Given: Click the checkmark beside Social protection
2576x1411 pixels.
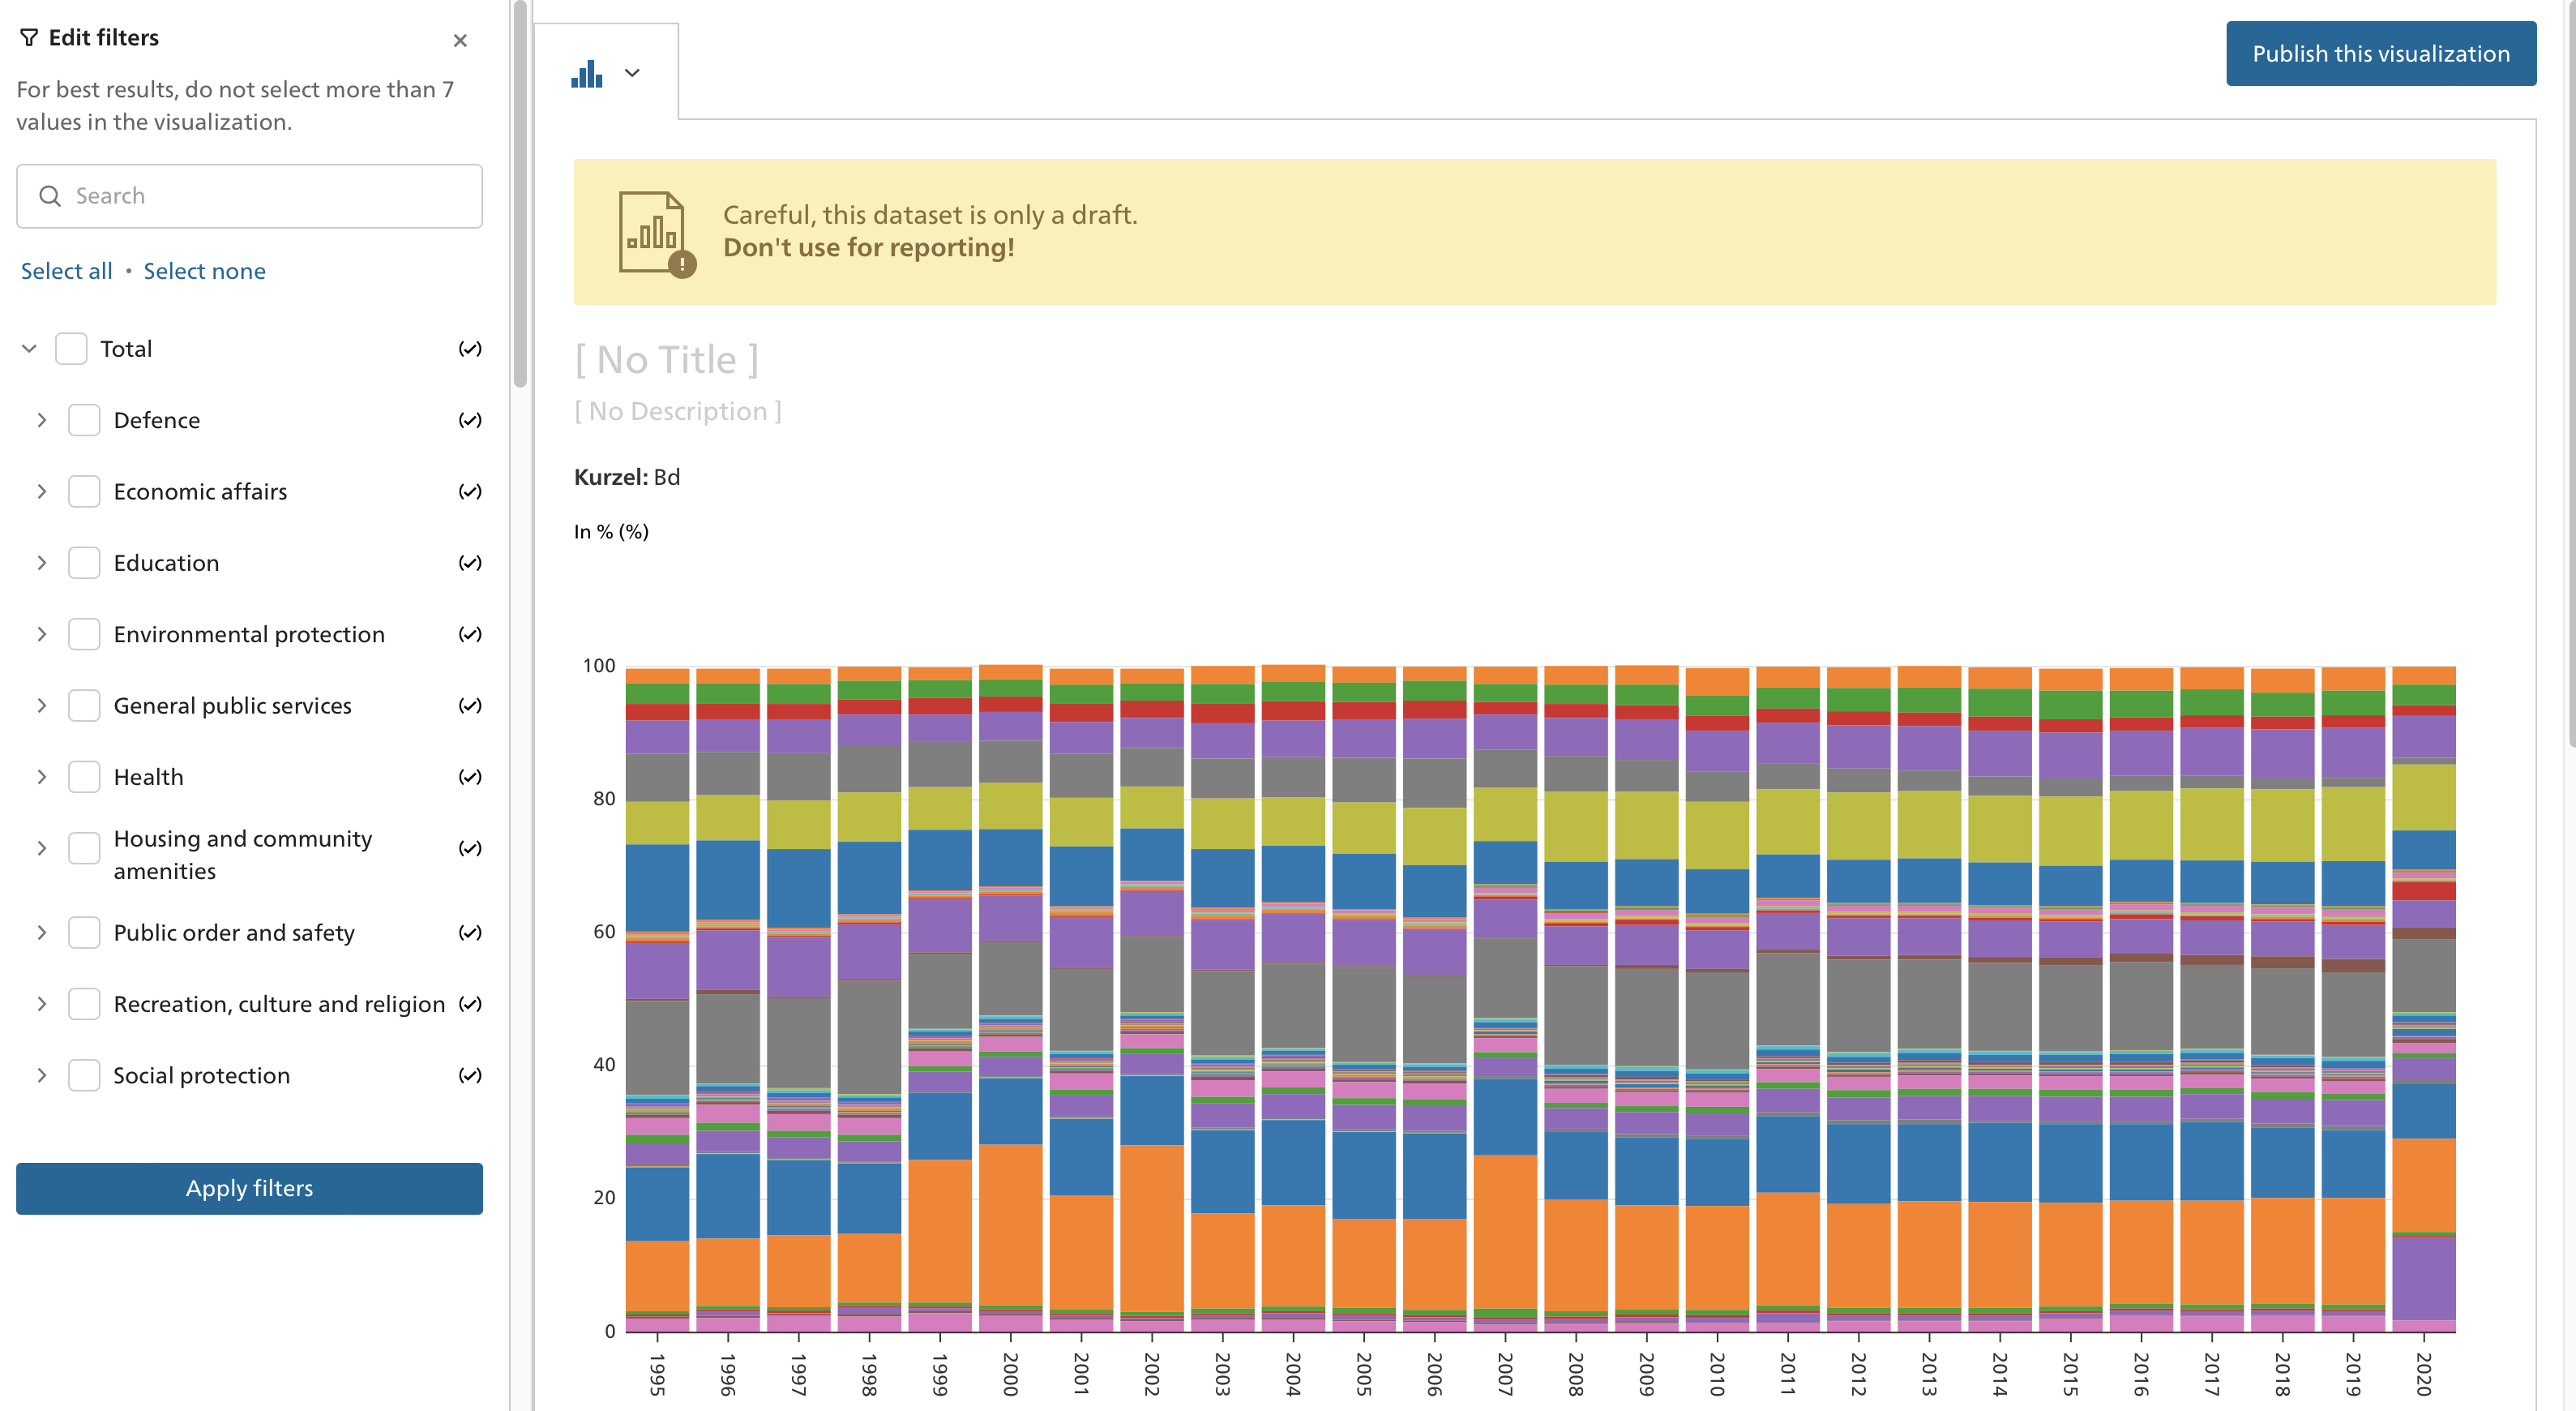Looking at the screenshot, I should tap(469, 1074).
